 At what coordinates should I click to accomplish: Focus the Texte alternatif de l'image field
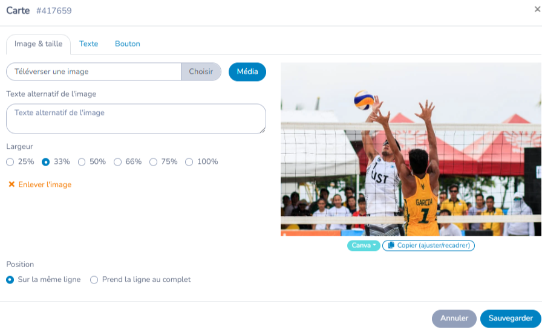[x=136, y=118]
